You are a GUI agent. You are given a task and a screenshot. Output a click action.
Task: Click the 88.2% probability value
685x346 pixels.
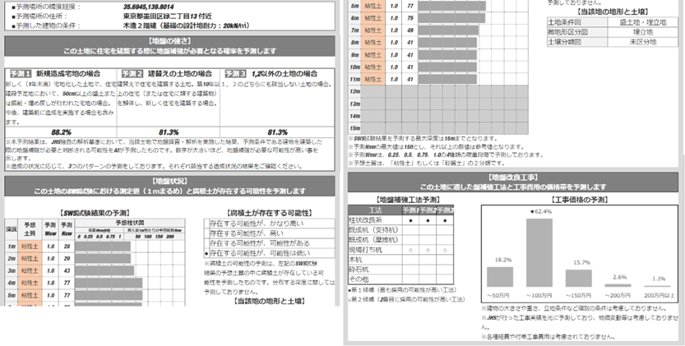[x=61, y=132]
